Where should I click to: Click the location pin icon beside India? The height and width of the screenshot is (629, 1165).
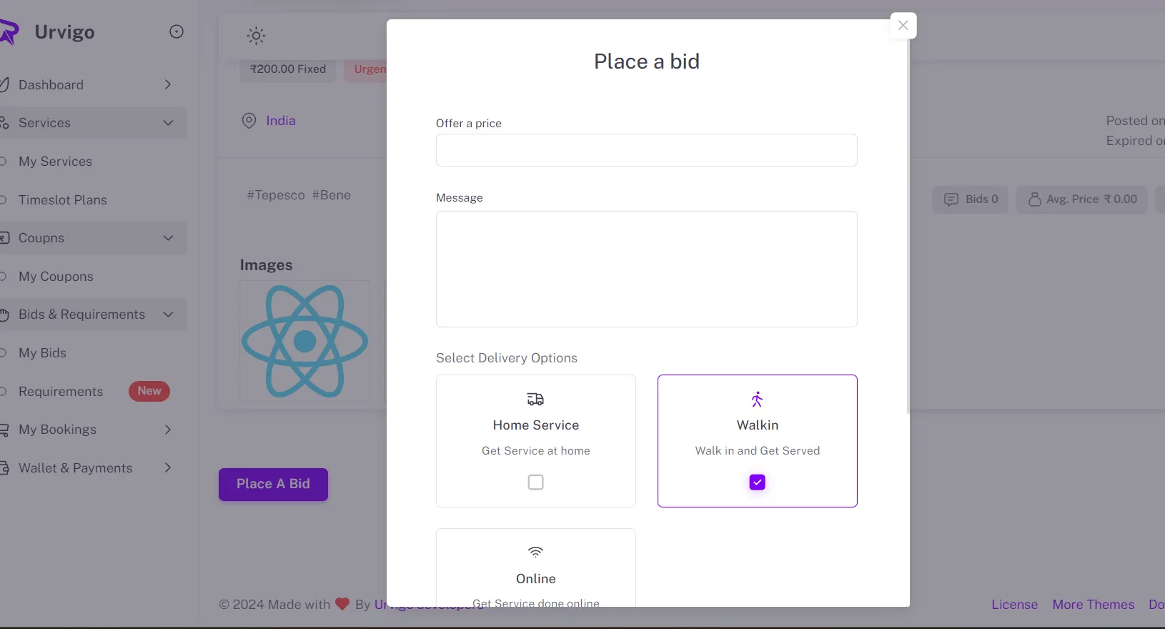click(249, 121)
